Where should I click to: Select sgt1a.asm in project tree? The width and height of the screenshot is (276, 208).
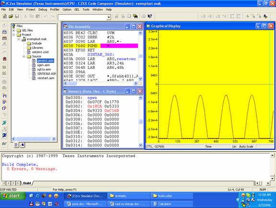pos(44,69)
